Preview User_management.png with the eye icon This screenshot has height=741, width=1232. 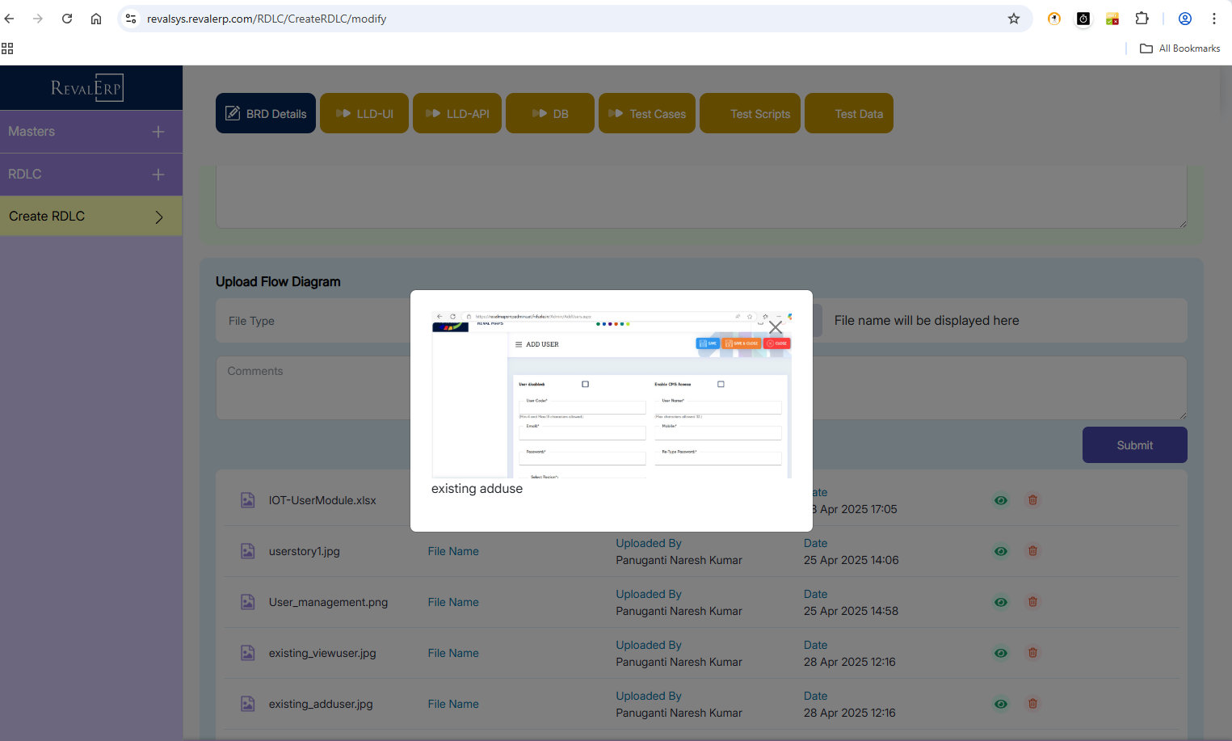pyautogui.click(x=1000, y=602)
